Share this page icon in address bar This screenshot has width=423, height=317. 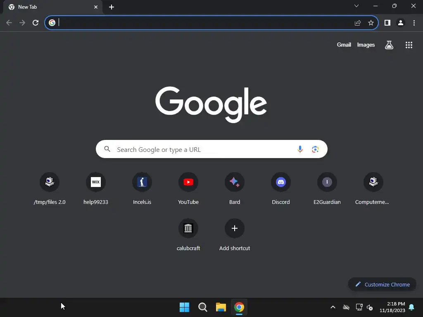(x=358, y=23)
